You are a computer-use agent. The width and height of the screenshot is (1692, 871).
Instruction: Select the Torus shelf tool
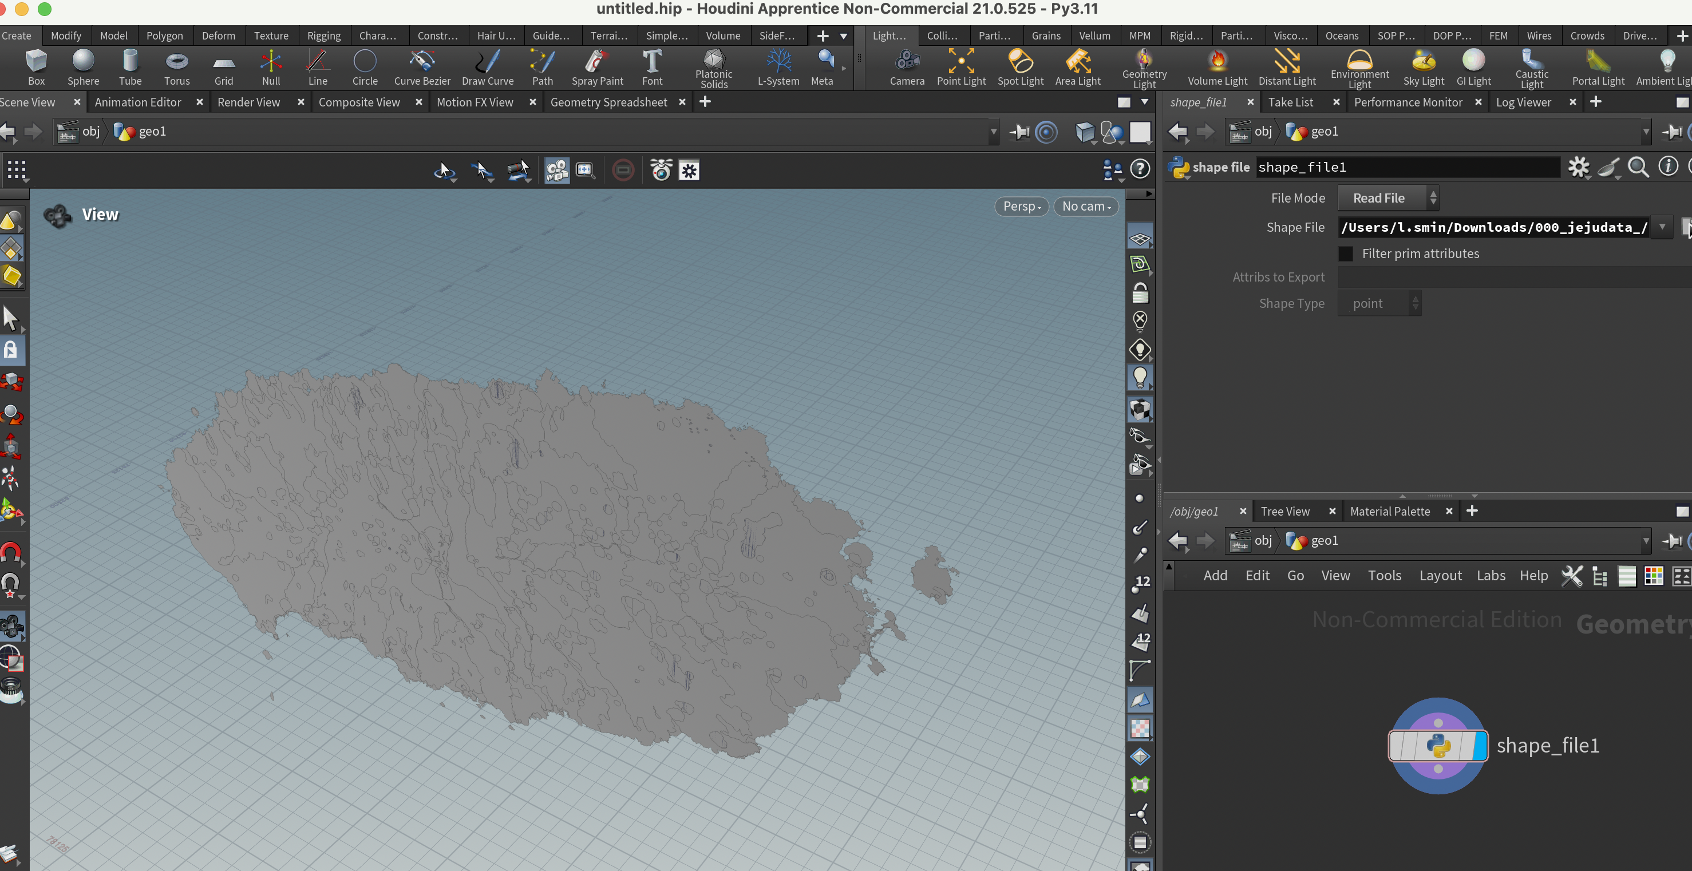click(177, 67)
